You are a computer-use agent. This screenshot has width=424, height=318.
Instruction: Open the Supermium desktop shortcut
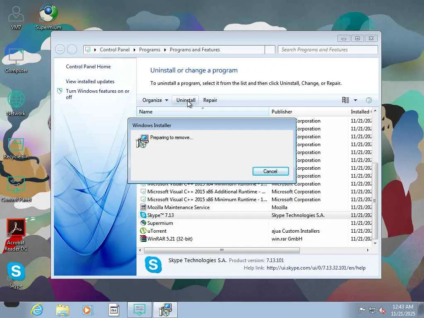pyautogui.click(x=48, y=17)
